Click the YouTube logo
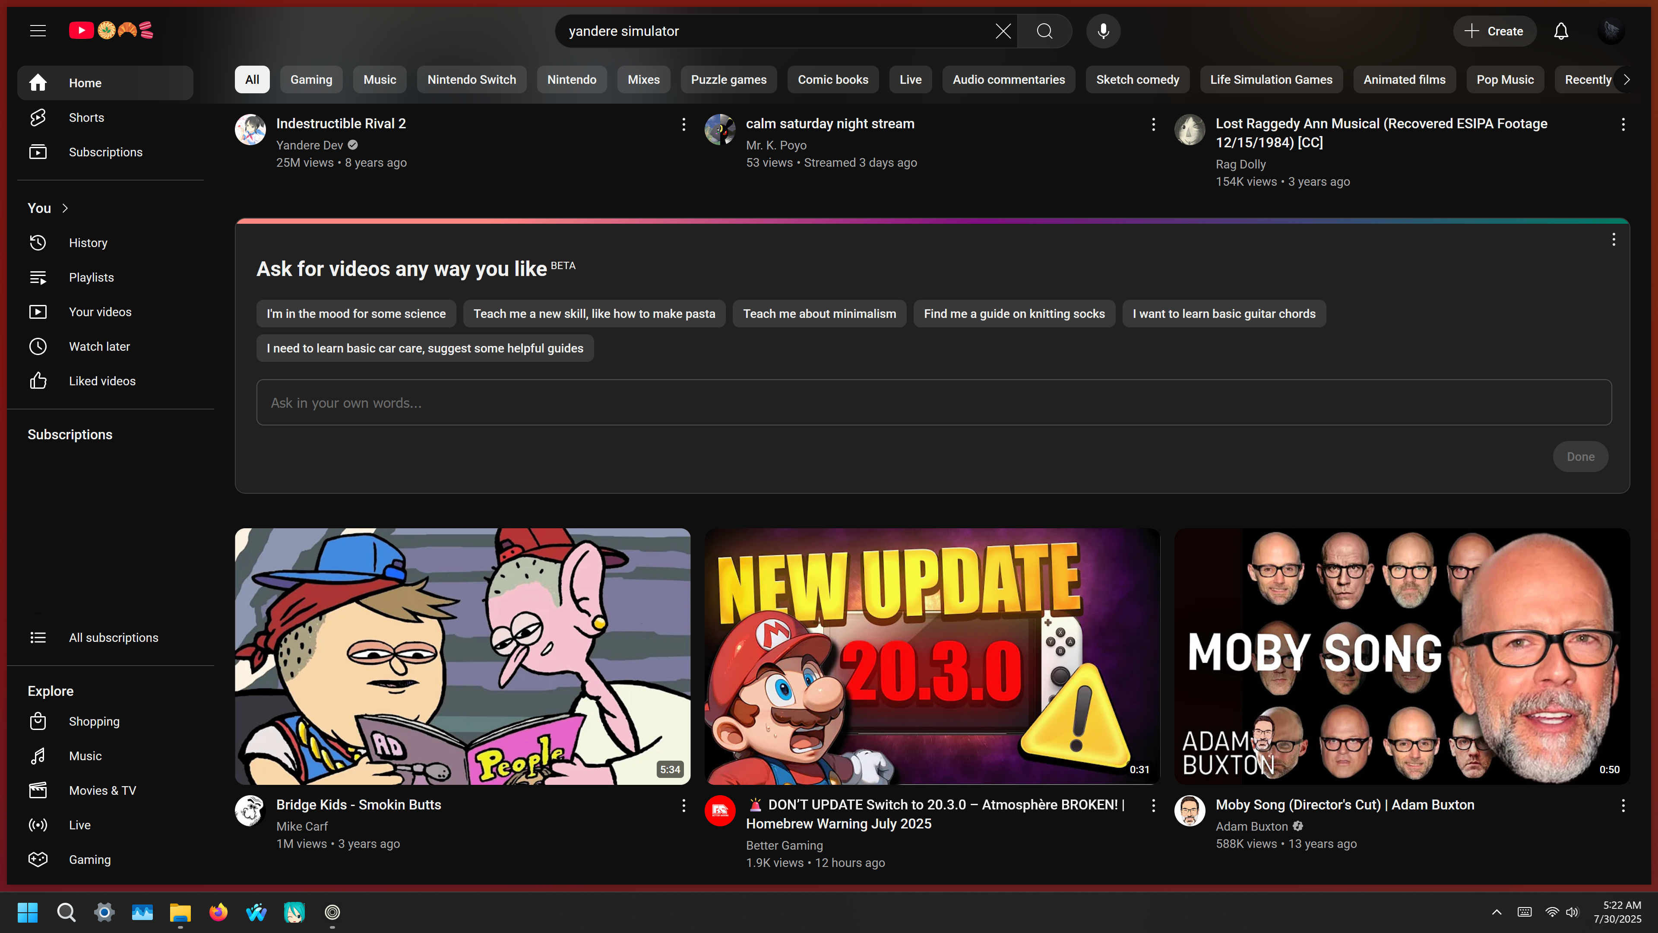 (x=111, y=30)
